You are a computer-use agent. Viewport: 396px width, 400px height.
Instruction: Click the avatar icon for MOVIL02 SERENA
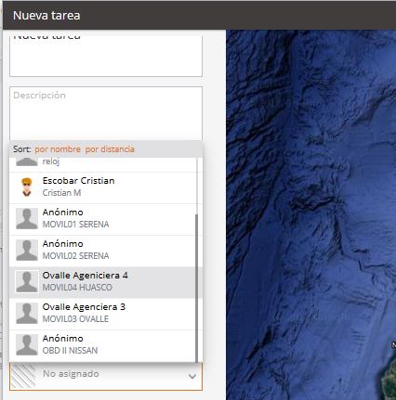27,250
